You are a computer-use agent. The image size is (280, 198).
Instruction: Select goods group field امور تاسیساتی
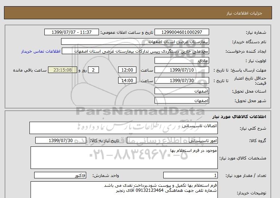pyautogui.click(x=172, y=140)
